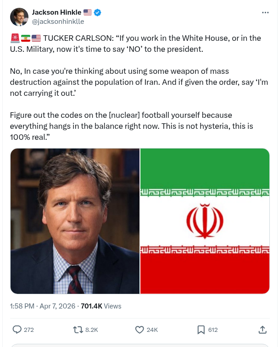Enlarge the Iran flag image

[205, 221]
